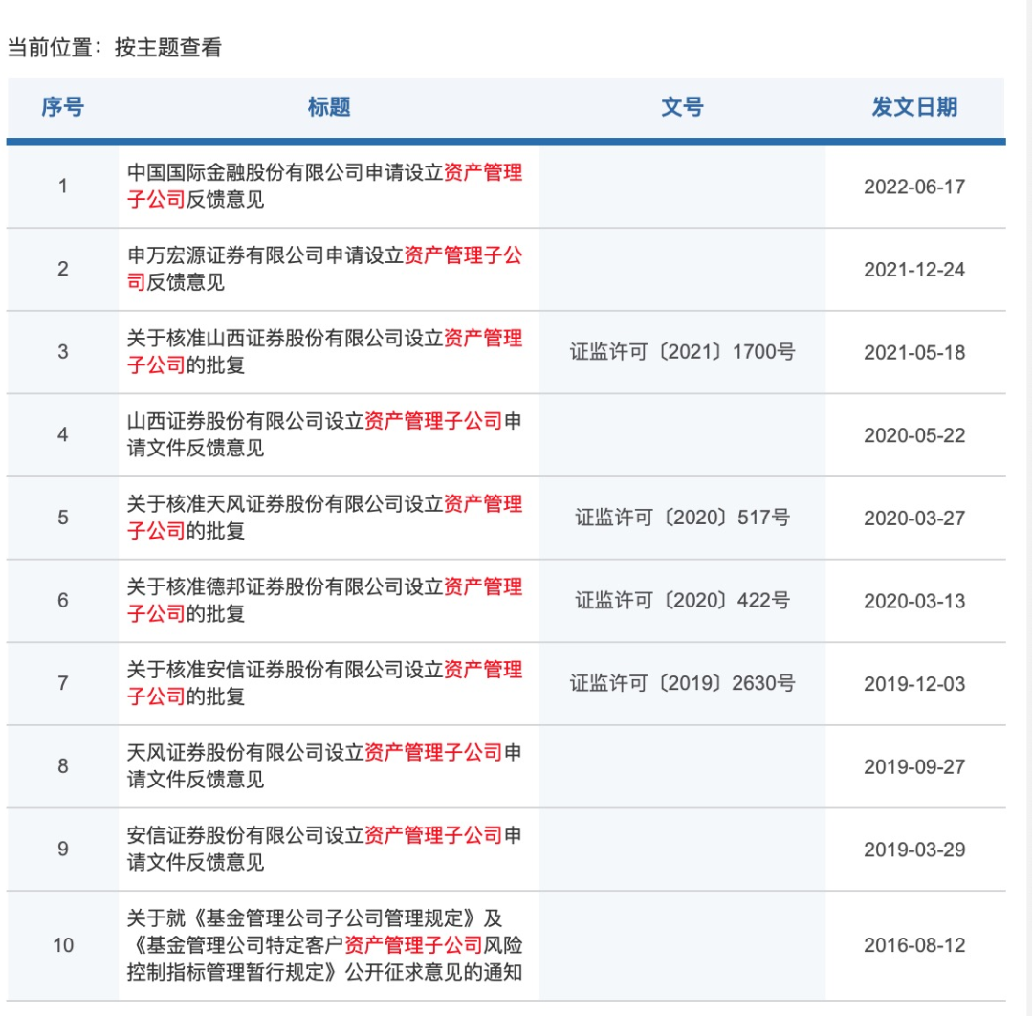
Task: Click the date 2020-05-22
Action: 914,435
